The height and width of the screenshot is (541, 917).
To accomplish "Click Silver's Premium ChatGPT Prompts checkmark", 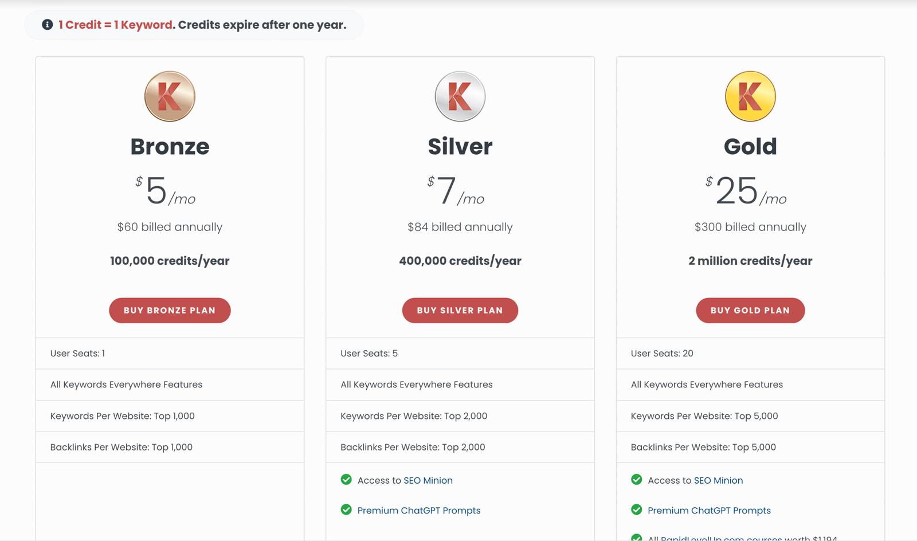I will (346, 509).
